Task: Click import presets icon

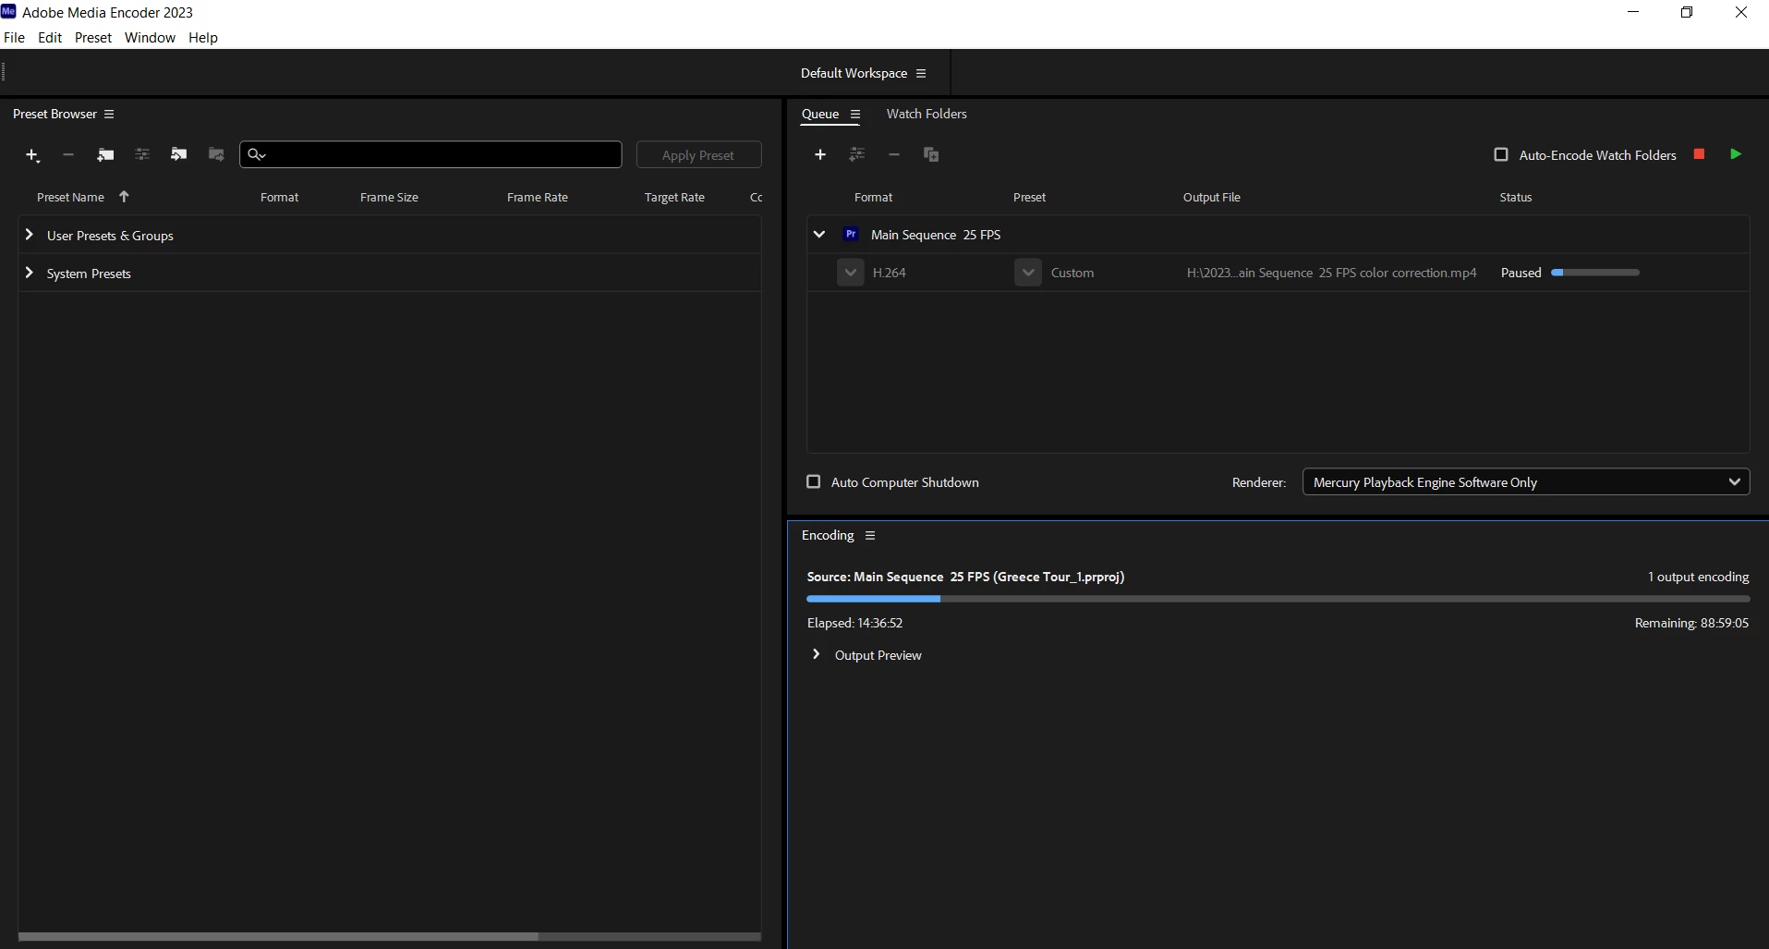Action: 179,154
